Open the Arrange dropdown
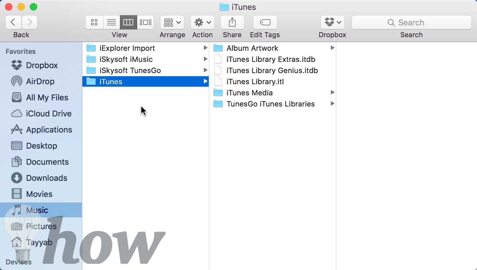This screenshot has width=477, height=270. pyautogui.click(x=172, y=22)
